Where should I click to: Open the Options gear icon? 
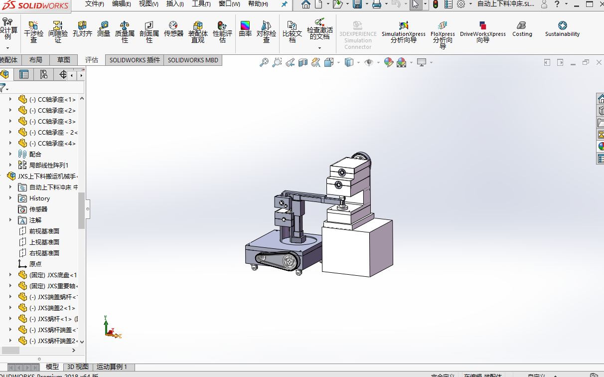point(461,4)
